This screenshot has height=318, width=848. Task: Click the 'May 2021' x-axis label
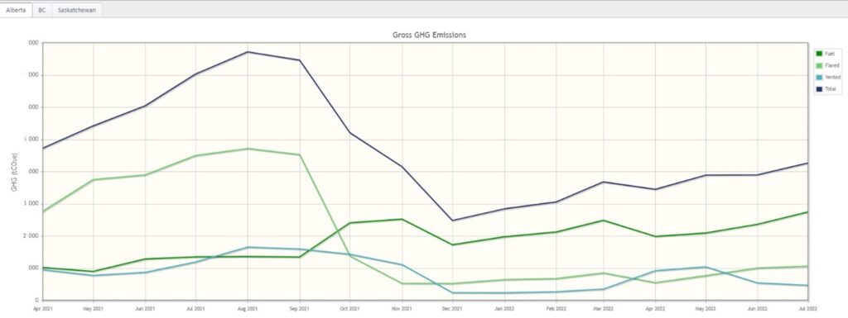(x=93, y=308)
